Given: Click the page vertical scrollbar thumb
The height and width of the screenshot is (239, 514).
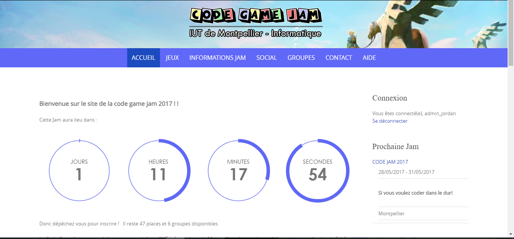Looking at the screenshot, I should point(511,34).
